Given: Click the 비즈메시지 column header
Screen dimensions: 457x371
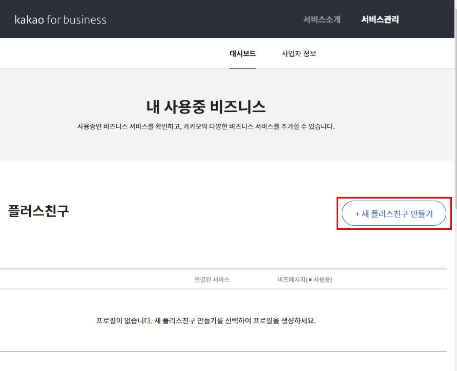Looking at the screenshot, I should (291, 279).
